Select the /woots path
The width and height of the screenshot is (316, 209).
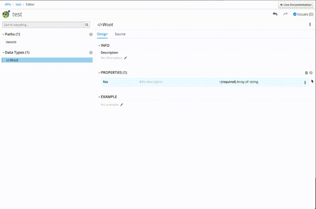pyautogui.click(x=11, y=42)
